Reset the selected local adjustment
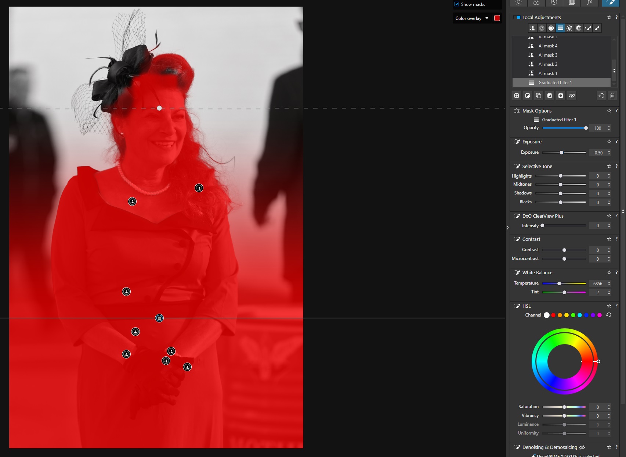The height and width of the screenshot is (457, 626). (601, 96)
